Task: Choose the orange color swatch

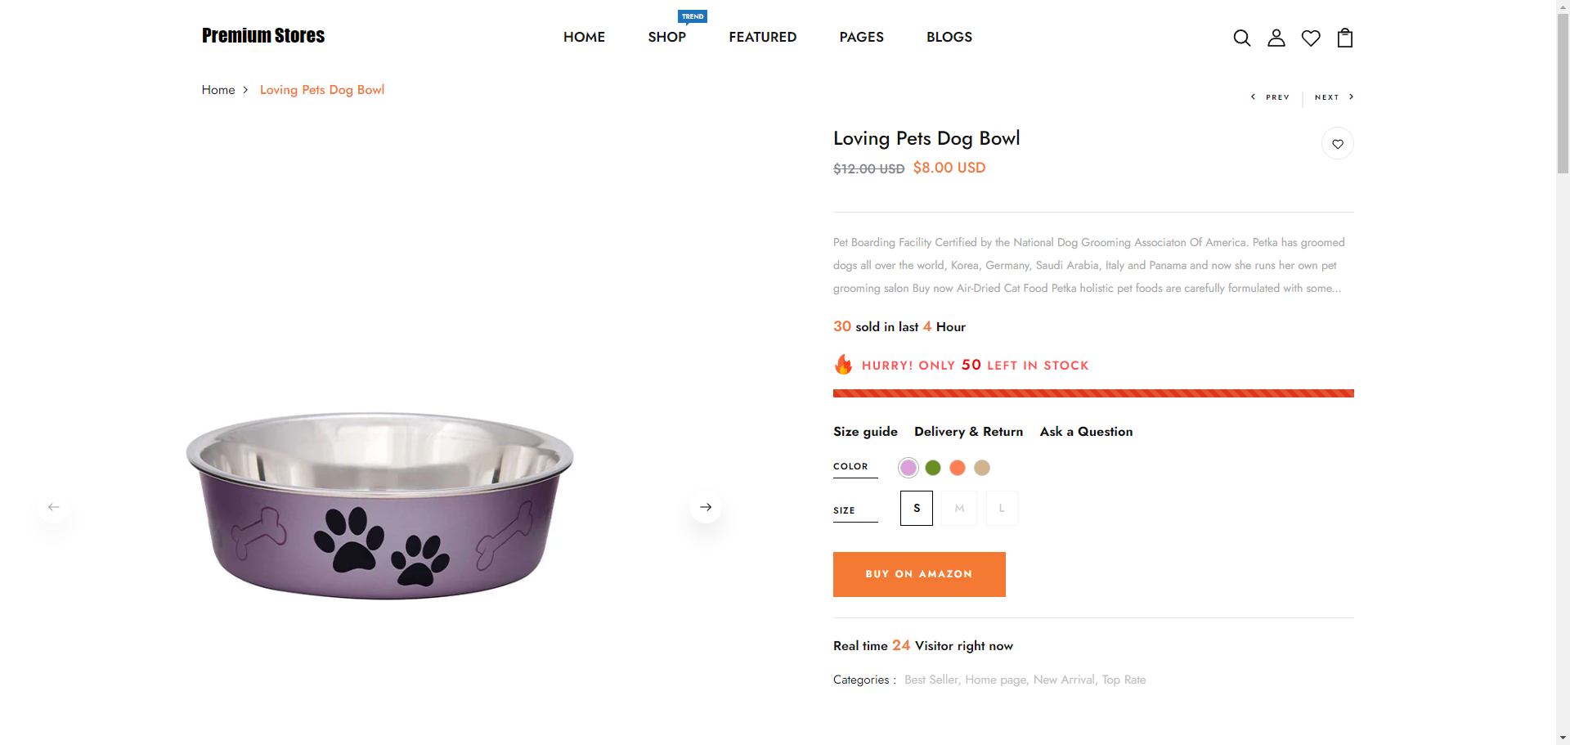Action: click(x=958, y=468)
